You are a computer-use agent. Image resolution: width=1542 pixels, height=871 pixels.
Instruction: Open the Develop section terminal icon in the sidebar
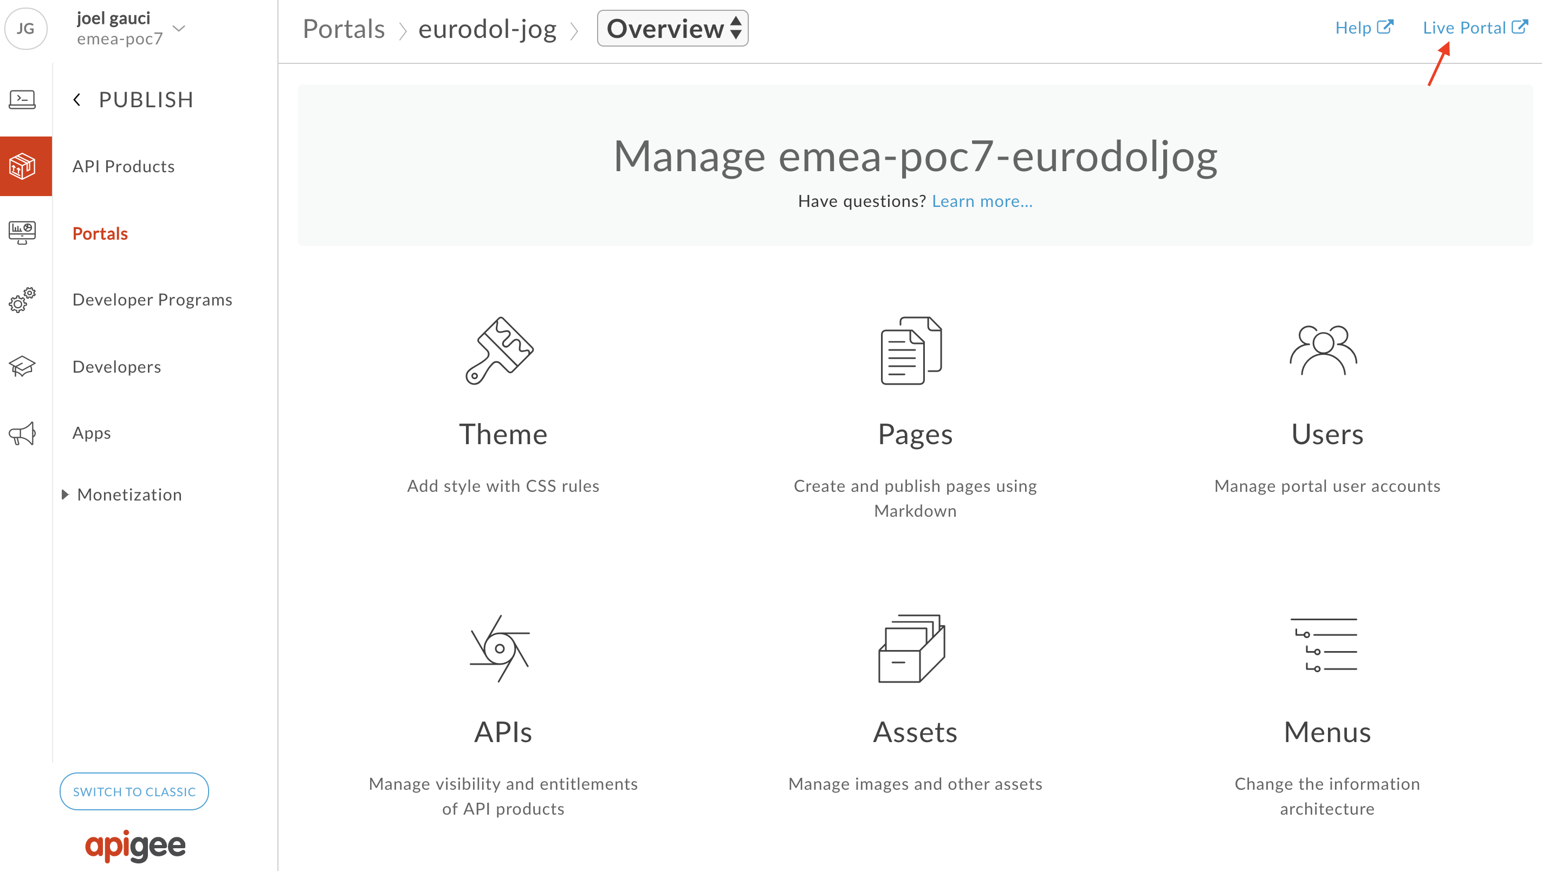[22, 99]
